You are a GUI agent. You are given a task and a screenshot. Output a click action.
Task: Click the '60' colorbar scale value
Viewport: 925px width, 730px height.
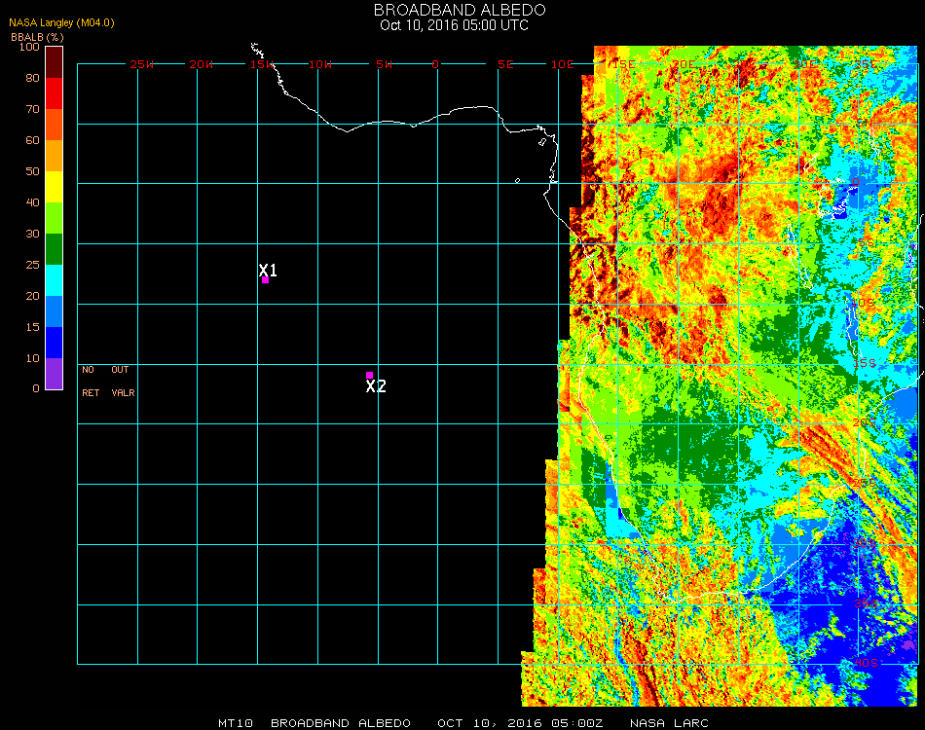(32, 140)
